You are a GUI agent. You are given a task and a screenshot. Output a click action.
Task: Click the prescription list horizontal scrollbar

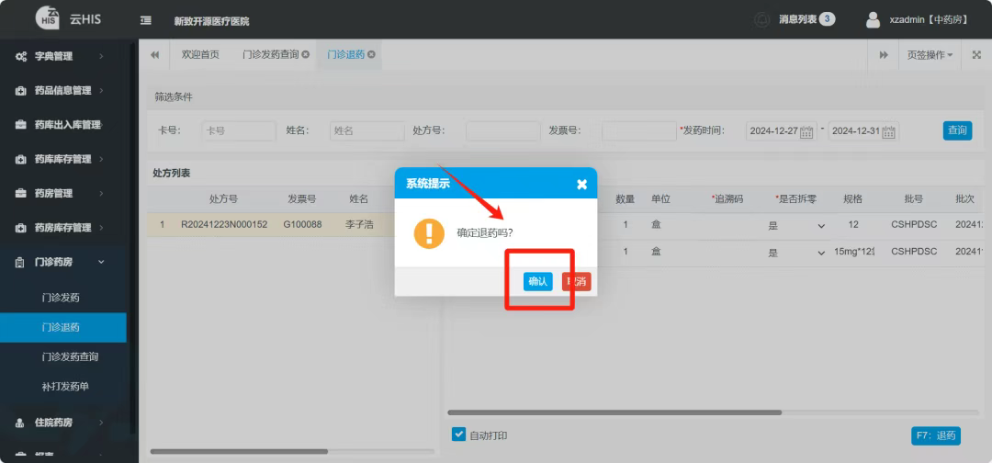point(239,452)
